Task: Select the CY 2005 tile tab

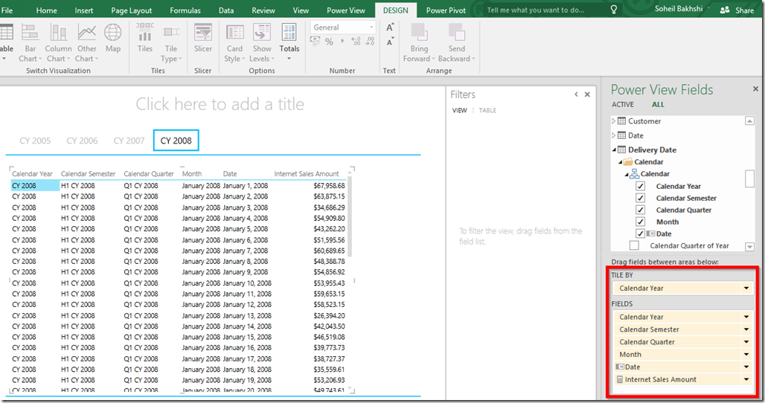Action: click(35, 141)
